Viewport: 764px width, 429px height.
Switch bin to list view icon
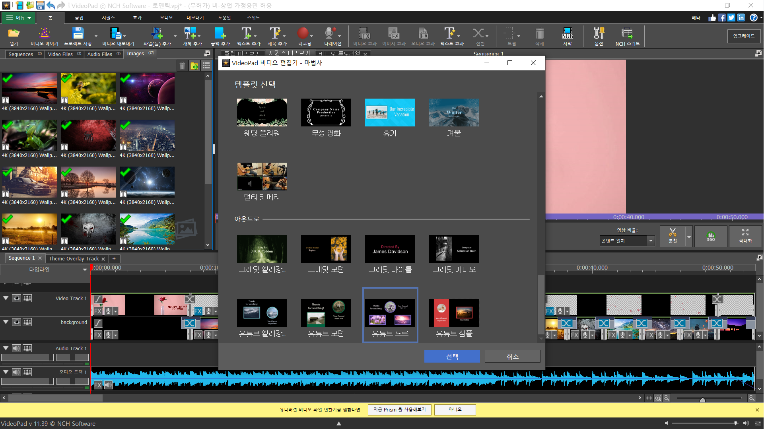[206, 66]
